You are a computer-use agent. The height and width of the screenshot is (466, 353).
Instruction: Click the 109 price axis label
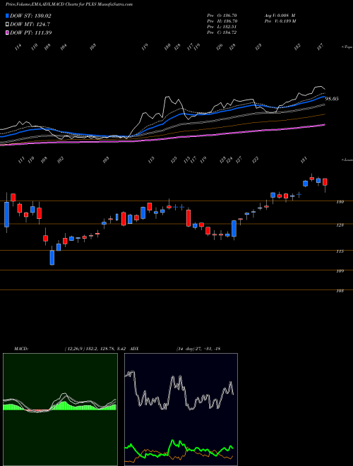[x=340, y=271]
